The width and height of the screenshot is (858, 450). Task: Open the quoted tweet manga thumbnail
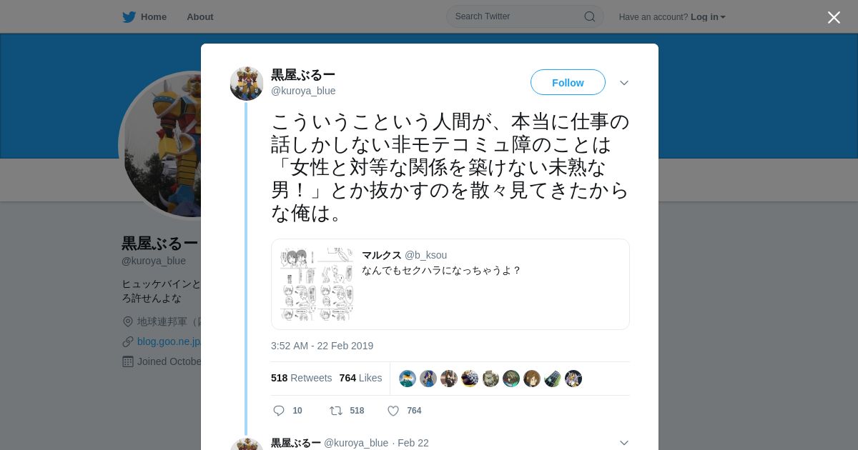coord(317,284)
